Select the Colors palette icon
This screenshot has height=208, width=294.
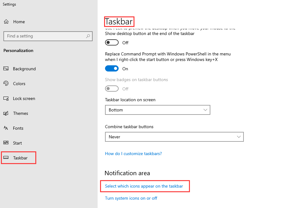click(6, 83)
